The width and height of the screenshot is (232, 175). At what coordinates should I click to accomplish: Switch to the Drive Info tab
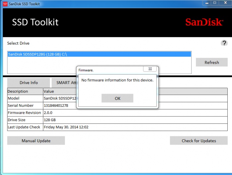pos(29,83)
